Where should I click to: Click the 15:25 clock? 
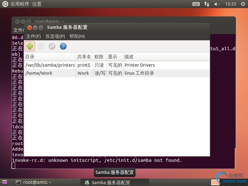tap(231, 4)
